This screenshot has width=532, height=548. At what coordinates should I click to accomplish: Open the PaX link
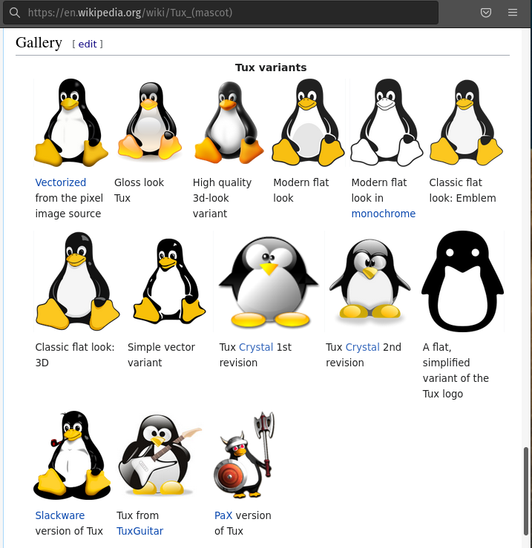click(x=223, y=515)
